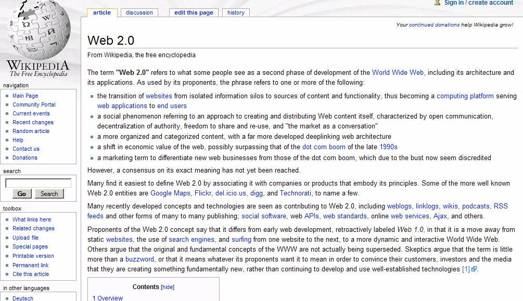Open Current events link
523x301 pixels.
[31, 113]
